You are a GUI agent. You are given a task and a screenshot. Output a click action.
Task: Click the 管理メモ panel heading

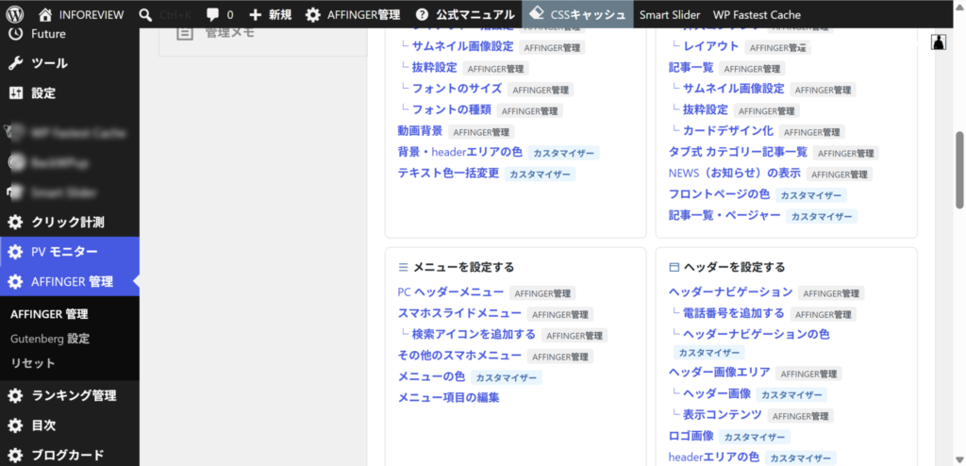(x=229, y=33)
